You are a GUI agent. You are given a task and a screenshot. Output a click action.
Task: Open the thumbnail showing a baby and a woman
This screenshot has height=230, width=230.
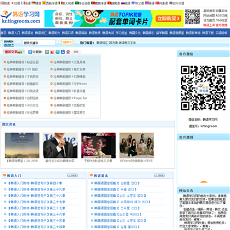tap(98, 146)
